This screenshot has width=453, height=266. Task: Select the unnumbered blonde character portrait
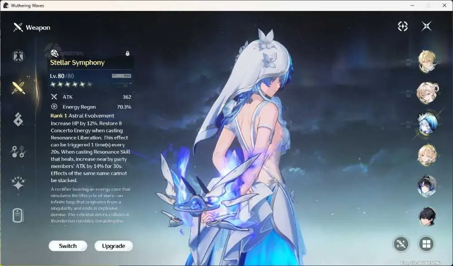coord(427,155)
